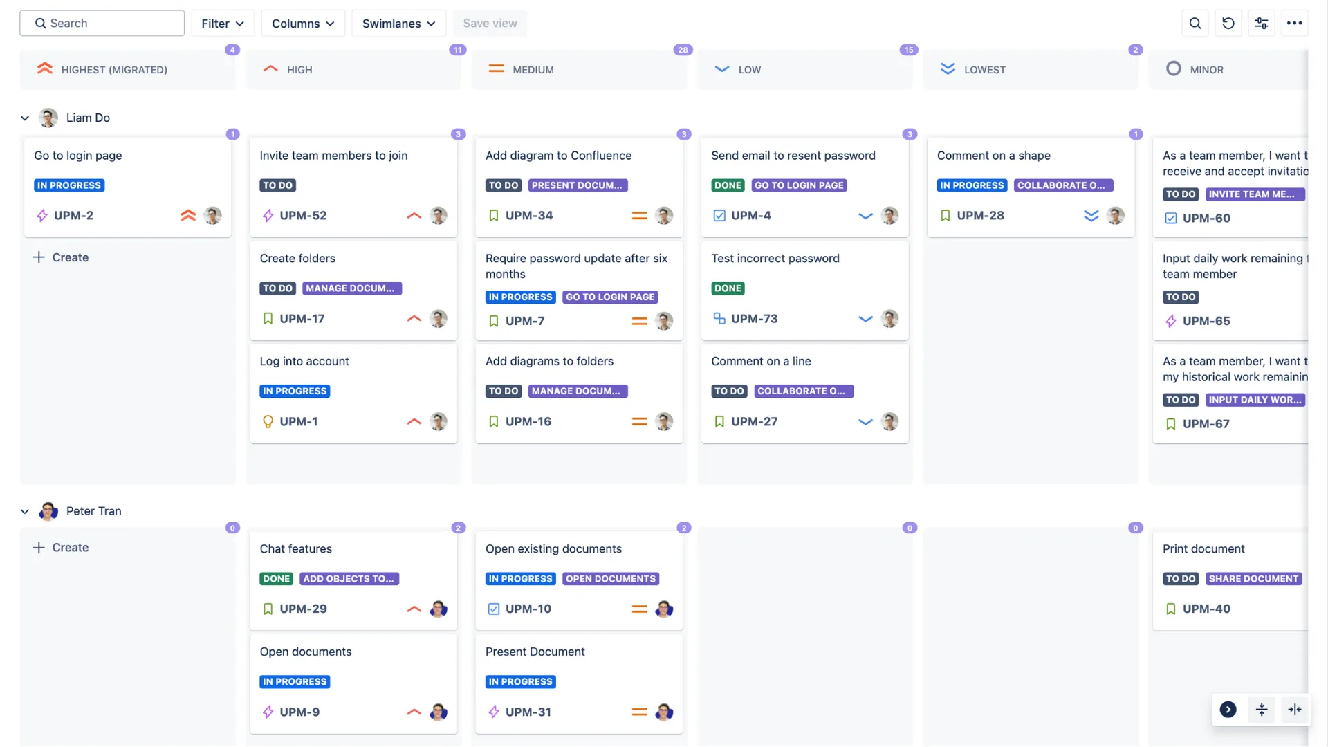Image resolution: width=1328 pixels, height=747 pixels.
Task: Collapse the Liam Do swimlane
Action: click(x=25, y=118)
